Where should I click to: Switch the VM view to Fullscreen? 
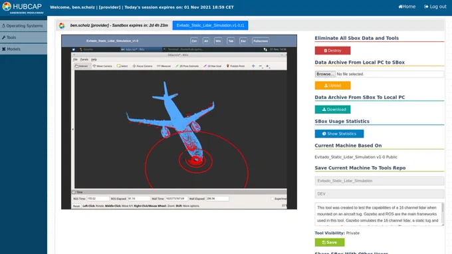point(261,41)
